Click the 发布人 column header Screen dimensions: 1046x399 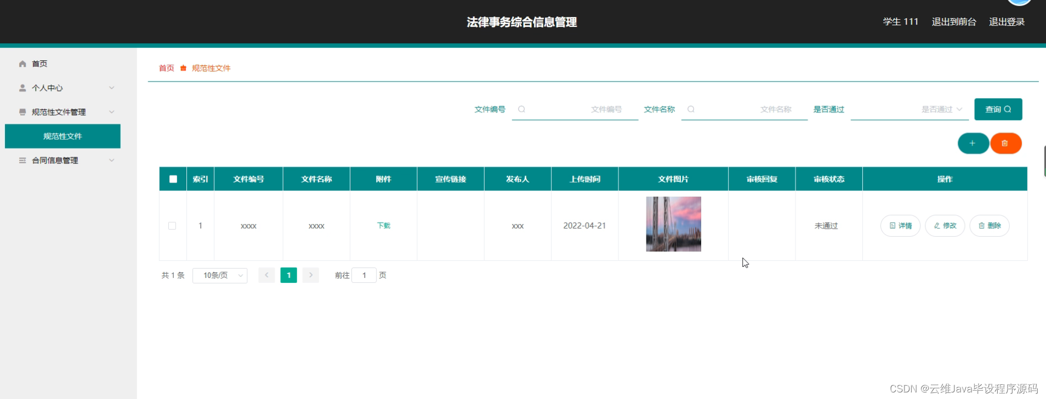click(518, 179)
